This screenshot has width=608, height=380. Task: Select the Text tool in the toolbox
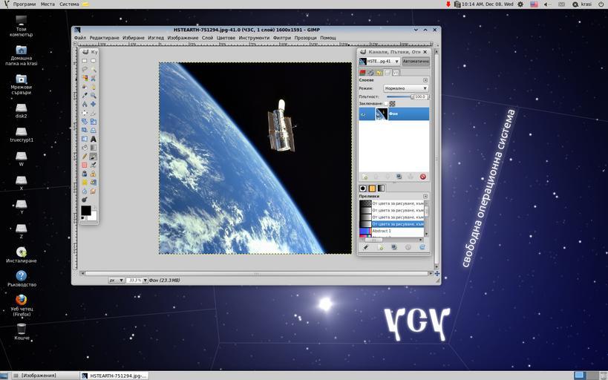tap(94, 138)
